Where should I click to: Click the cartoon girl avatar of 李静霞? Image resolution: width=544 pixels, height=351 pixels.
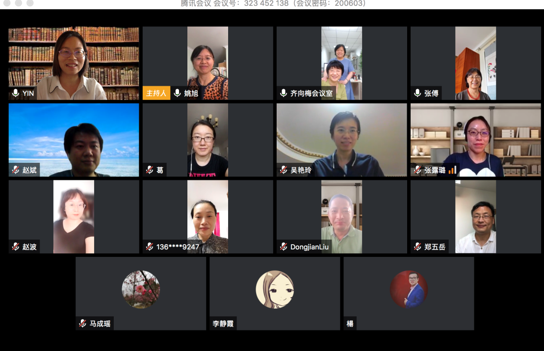point(275,289)
